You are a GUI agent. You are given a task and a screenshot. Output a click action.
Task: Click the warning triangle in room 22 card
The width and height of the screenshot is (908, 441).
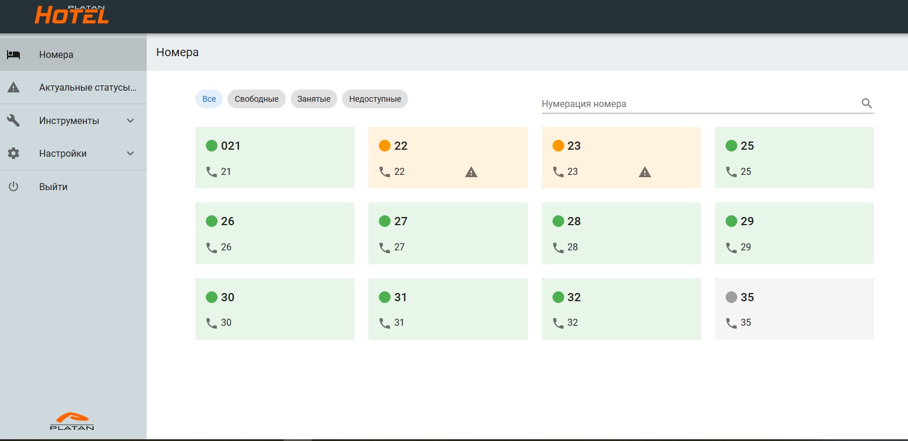click(471, 172)
